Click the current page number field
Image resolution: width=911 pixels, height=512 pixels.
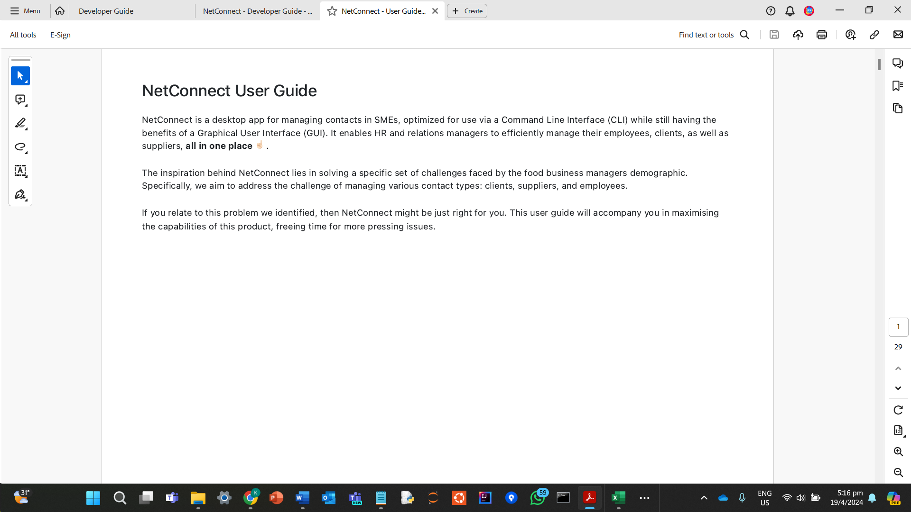[898, 327]
